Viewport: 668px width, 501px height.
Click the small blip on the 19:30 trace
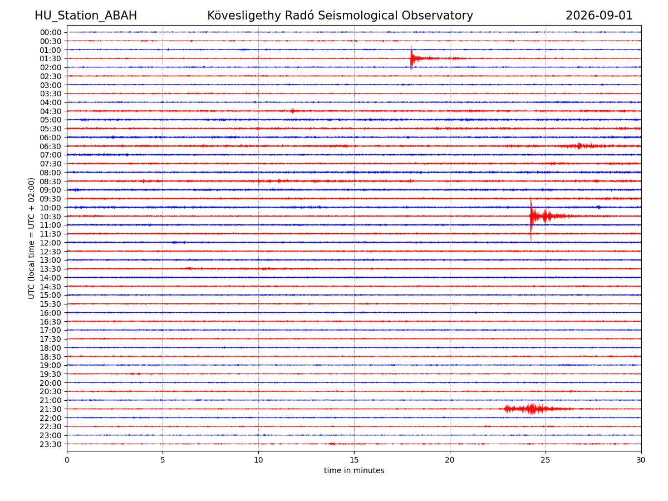[135, 374]
